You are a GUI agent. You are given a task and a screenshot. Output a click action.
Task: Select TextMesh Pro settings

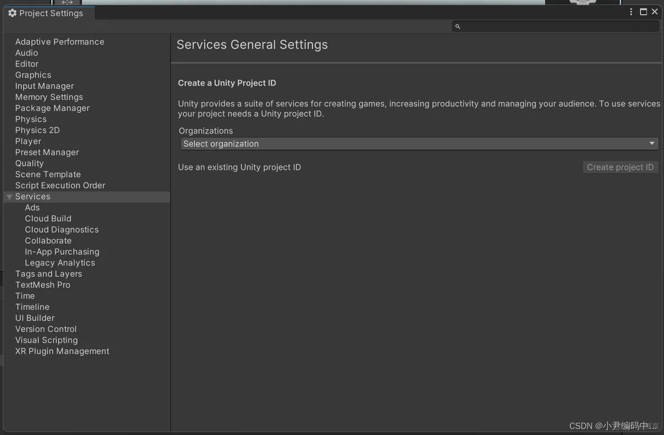tap(43, 284)
